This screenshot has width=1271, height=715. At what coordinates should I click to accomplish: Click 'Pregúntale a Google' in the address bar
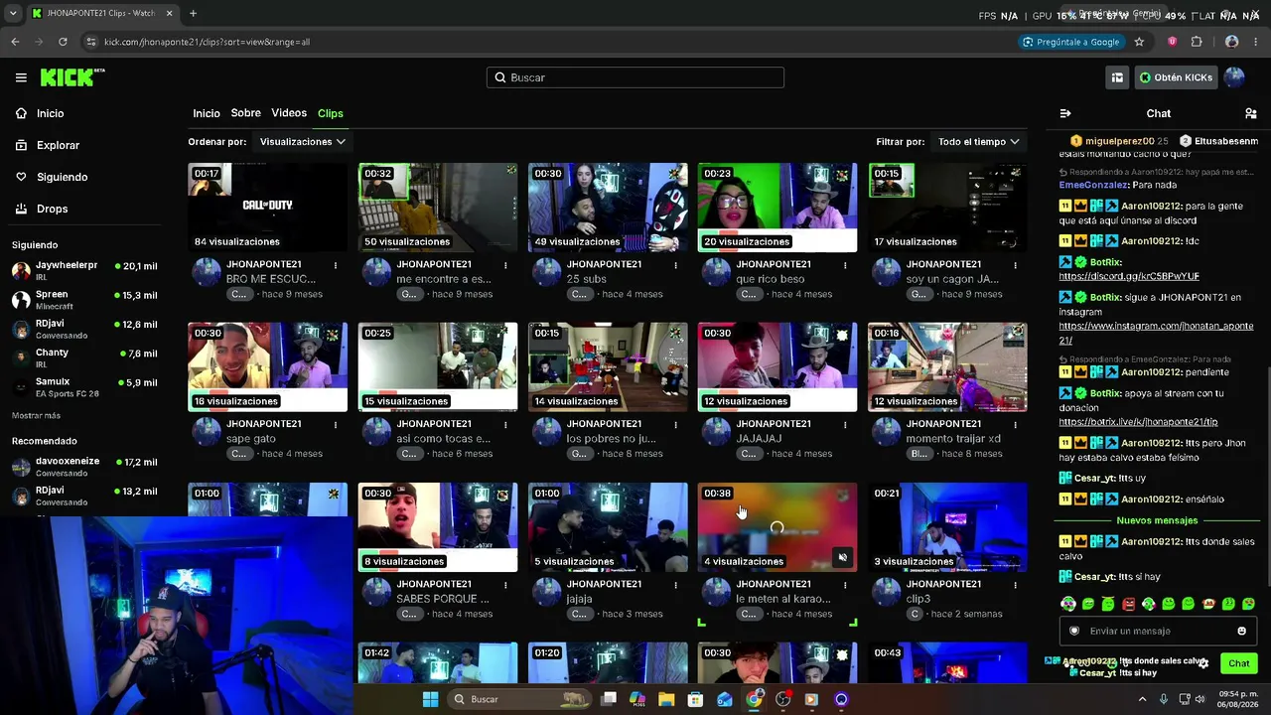[x=1070, y=42]
